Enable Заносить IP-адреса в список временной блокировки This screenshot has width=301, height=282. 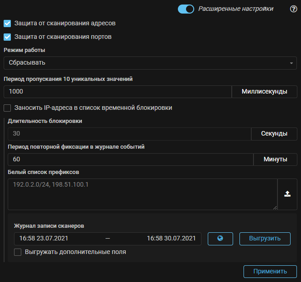7,108
